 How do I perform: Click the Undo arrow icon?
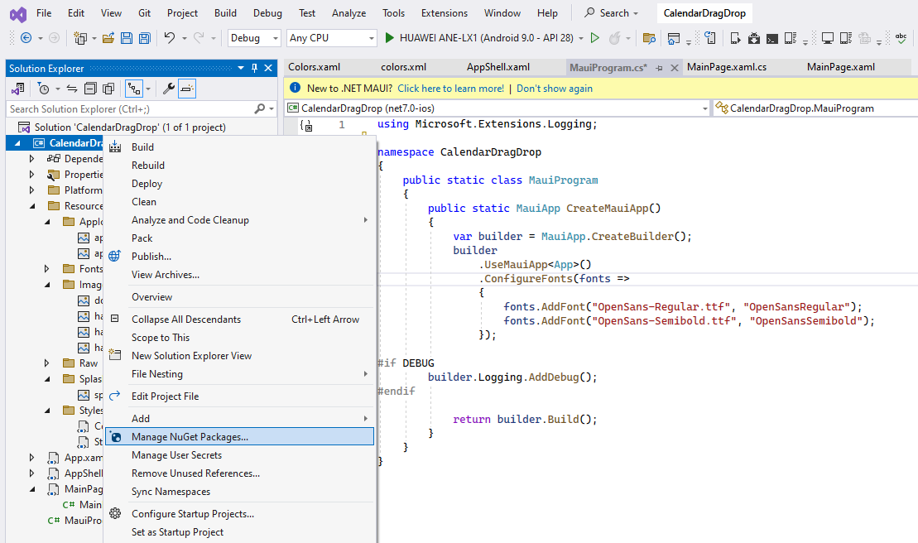[x=169, y=38]
